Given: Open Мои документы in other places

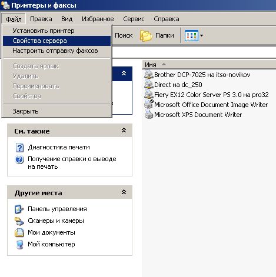Looking at the screenshot, I should (51, 232).
